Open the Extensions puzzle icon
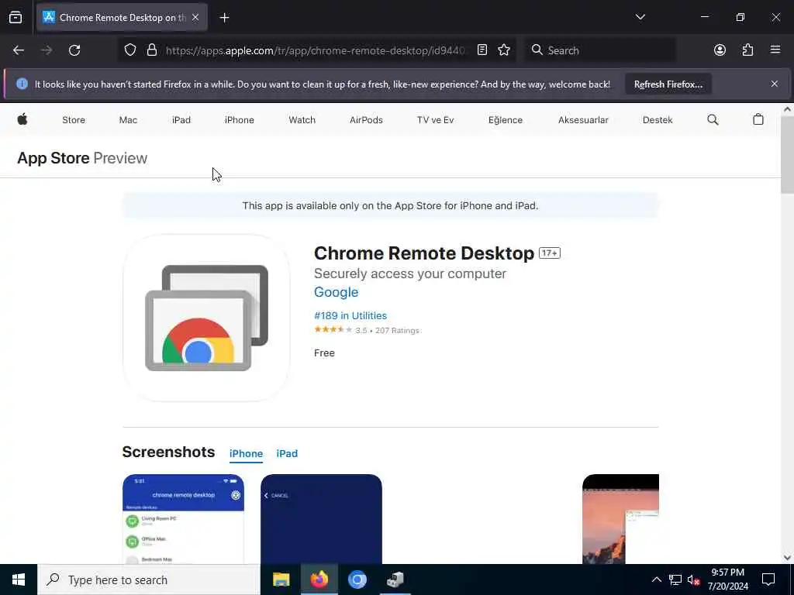 (x=747, y=50)
